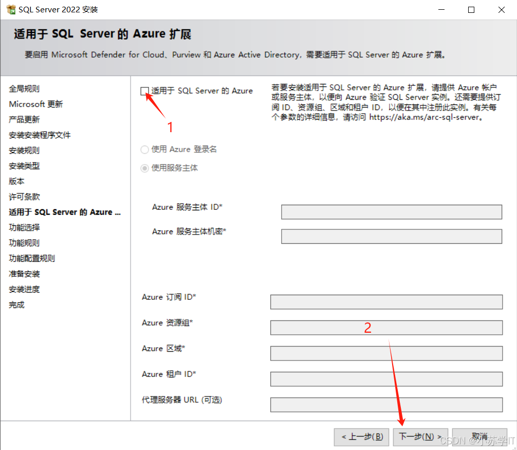The height and width of the screenshot is (450, 517).
Task: Click the Azure 区域* label
Action: tap(163, 349)
